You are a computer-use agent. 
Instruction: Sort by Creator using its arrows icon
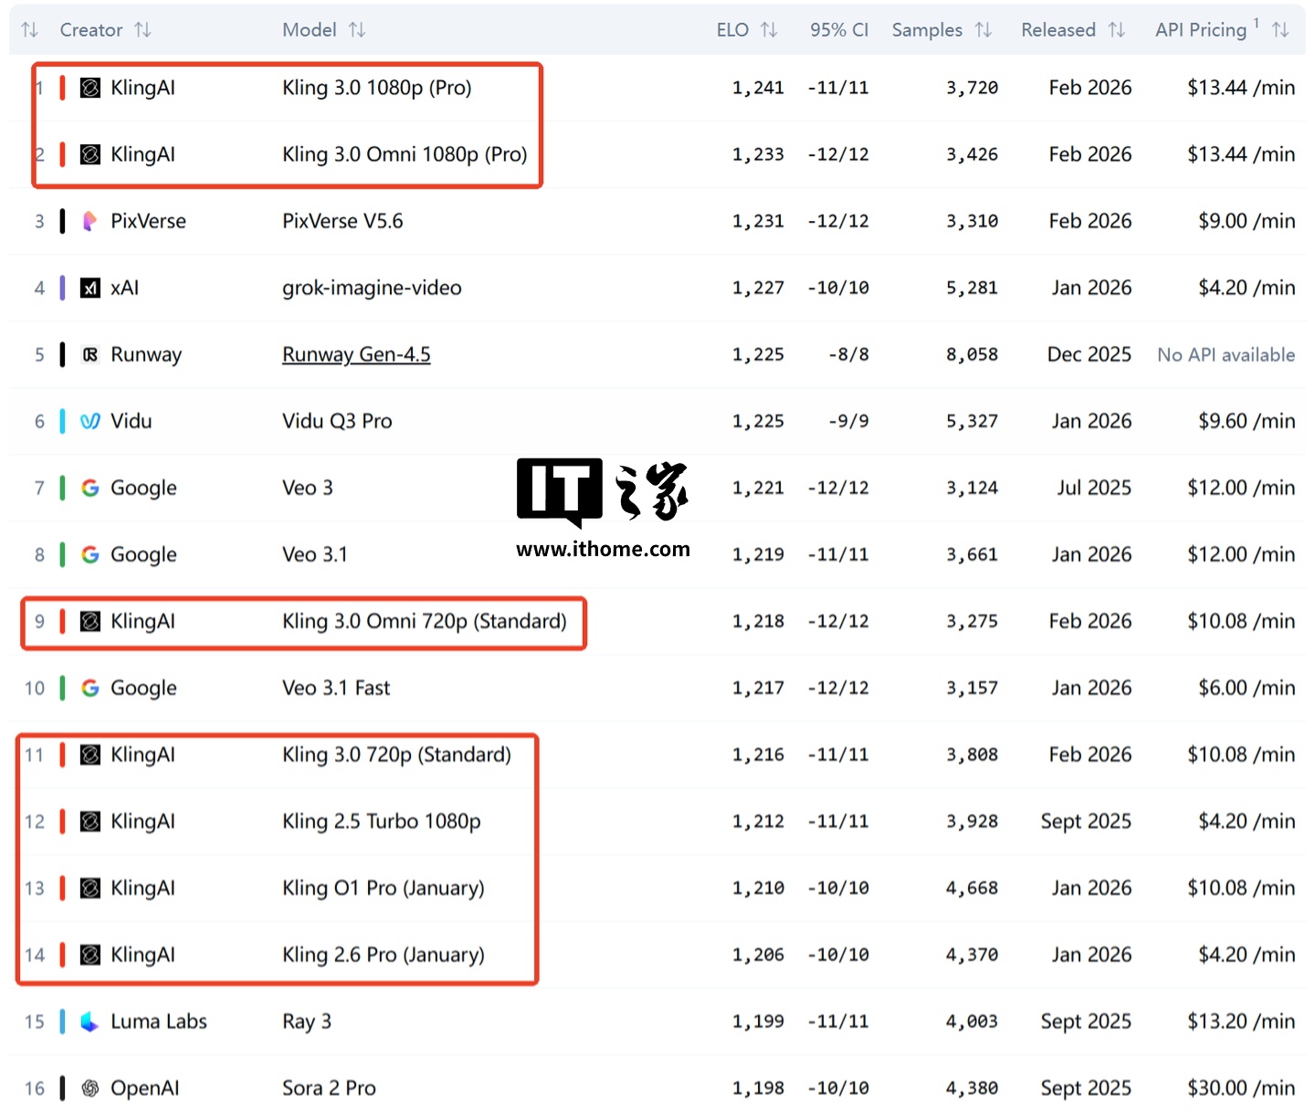coord(142,30)
